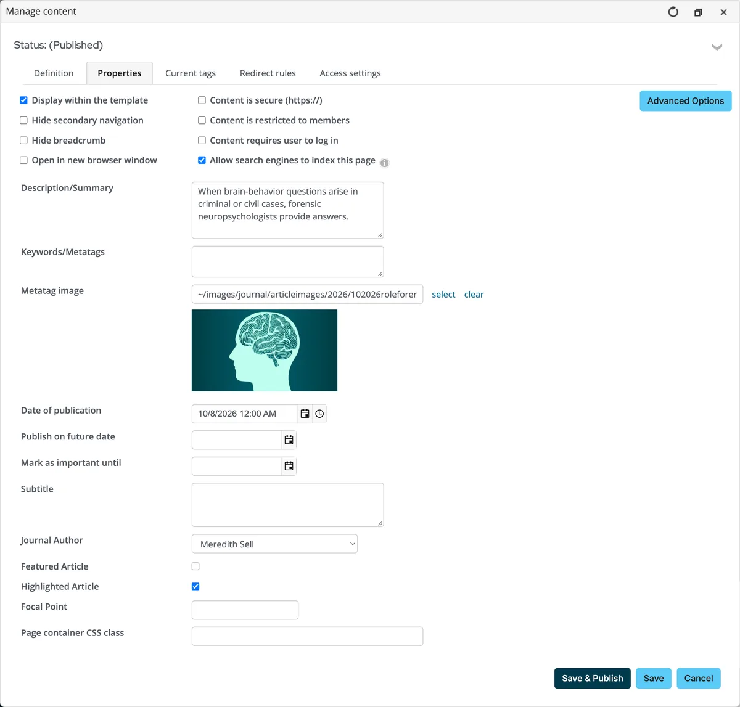740x707 pixels.
Task: Uncheck Allow search engines to index this page
Action: pos(202,160)
